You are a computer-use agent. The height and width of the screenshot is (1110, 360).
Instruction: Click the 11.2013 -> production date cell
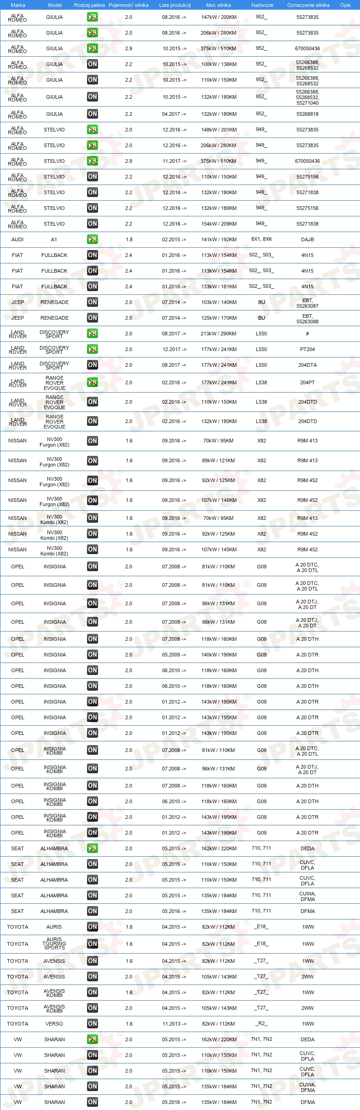(174, 1024)
